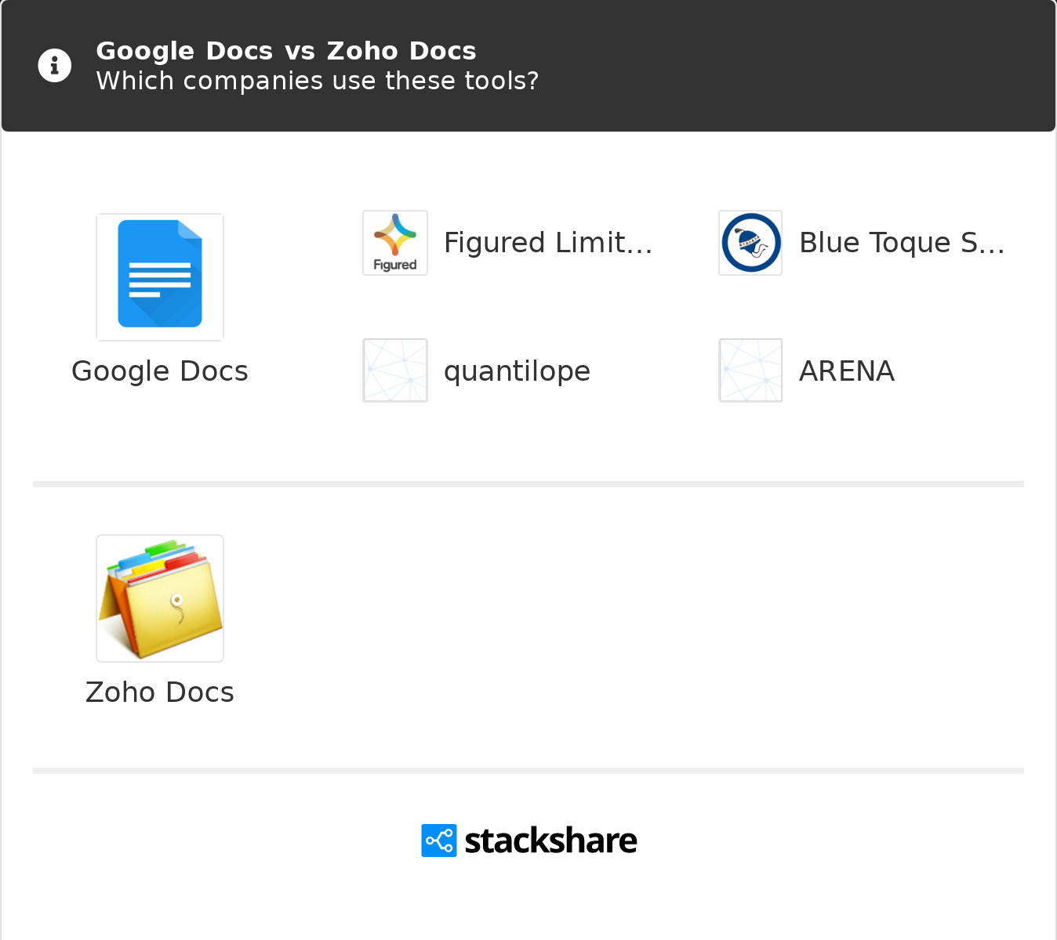Click the info icon in the header
The width and height of the screenshot is (1057, 940).
pyautogui.click(x=55, y=66)
